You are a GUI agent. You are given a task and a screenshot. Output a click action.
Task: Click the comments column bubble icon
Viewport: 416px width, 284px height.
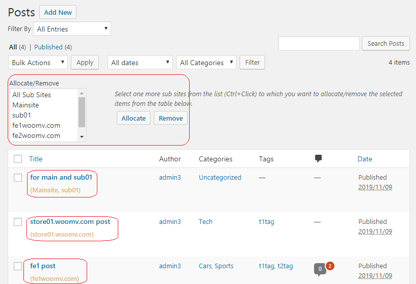tap(319, 159)
